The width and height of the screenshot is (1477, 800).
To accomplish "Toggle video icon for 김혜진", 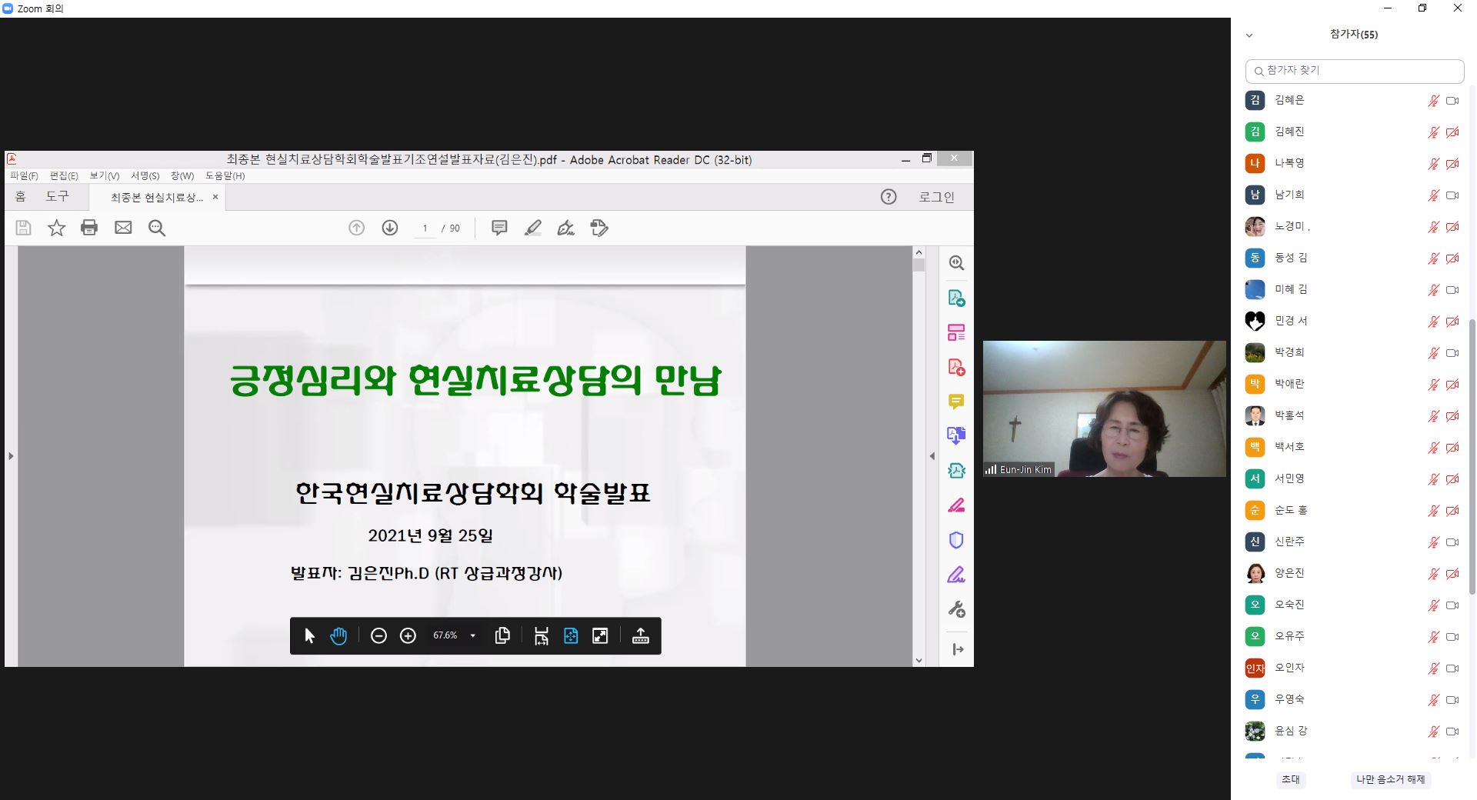I will [x=1452, y=132].
